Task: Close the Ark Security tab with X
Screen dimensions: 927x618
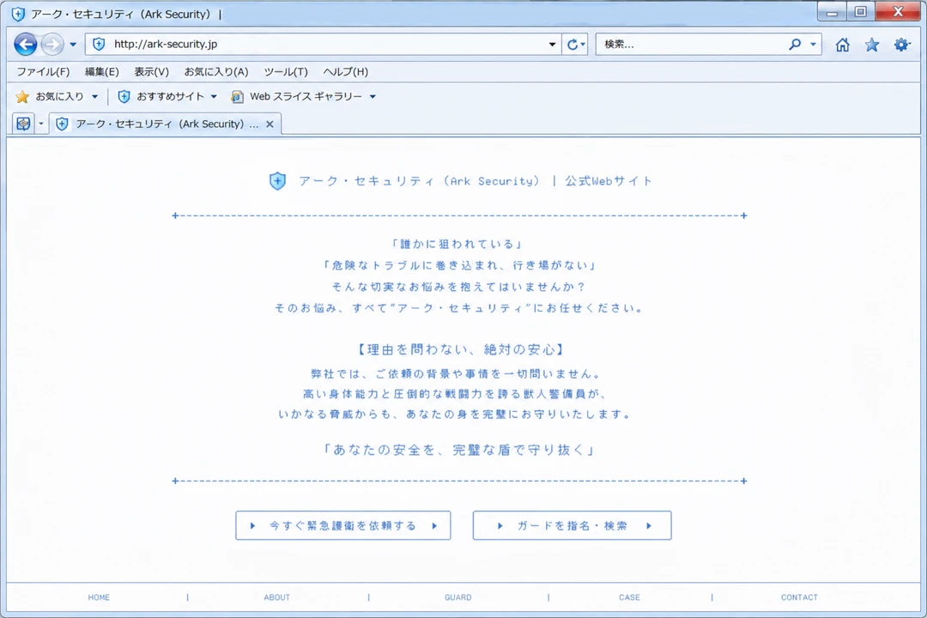Action: point(270,124)
